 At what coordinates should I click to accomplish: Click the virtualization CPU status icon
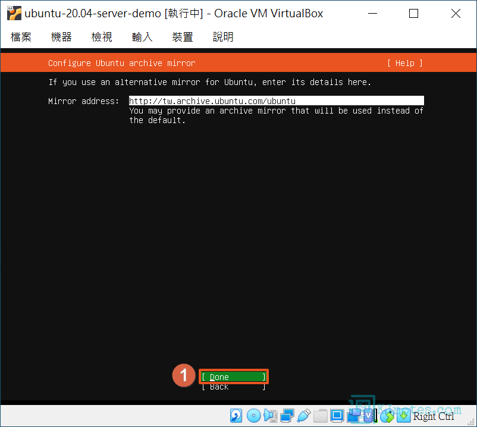point(369,416)
